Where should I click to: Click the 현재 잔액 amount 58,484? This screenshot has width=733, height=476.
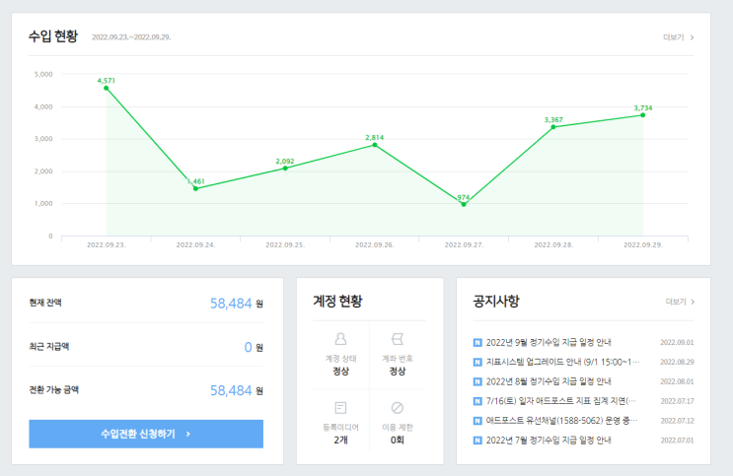tap(231, 304)
